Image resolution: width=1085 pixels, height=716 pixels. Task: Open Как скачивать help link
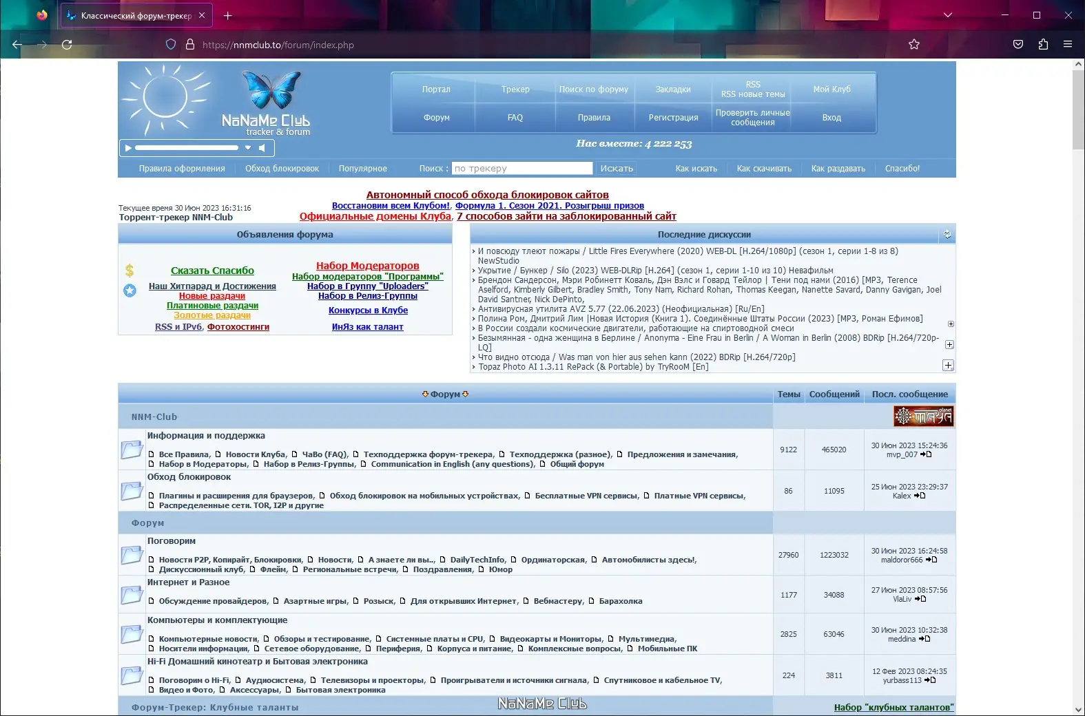pyautogui.click(x=764, y=169)
